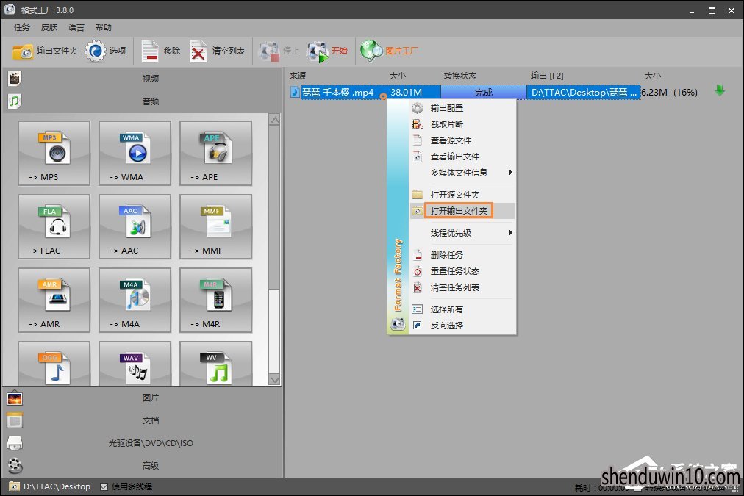Viewport: 744px width, 496px height.
Task: Expand the 高级 category panel
Action: [143, 466]
